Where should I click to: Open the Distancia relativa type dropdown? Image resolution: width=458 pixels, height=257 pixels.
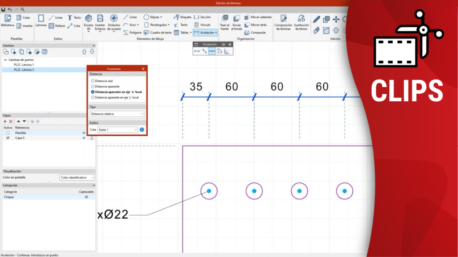tap(117, 114)
